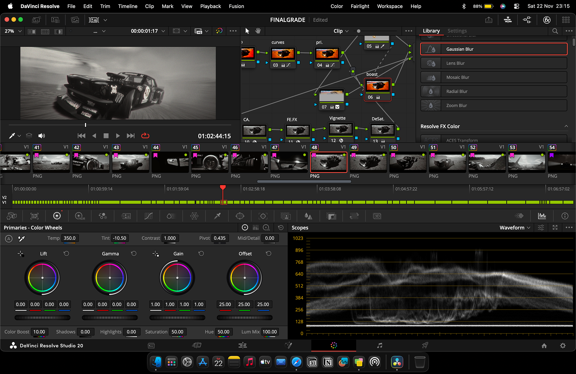Select clip 49 thumbnail
The image size is (576, 374).
click(368, 162)
